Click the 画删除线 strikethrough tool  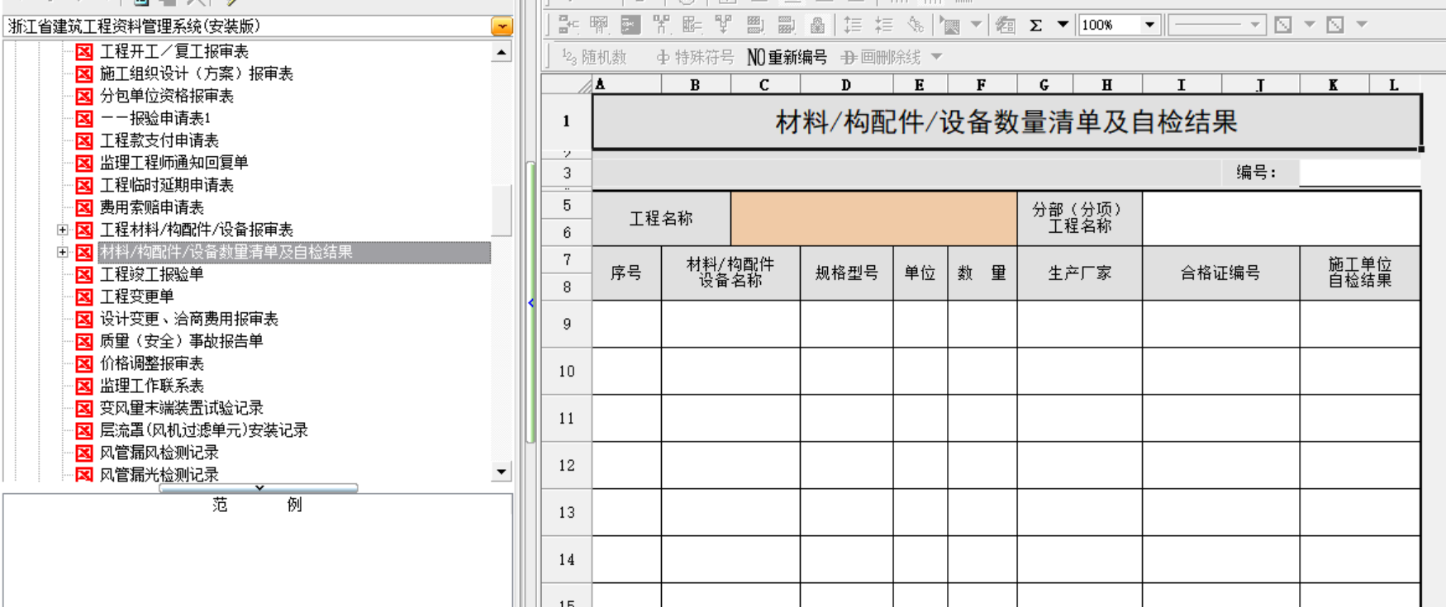(x=881, y=57)
